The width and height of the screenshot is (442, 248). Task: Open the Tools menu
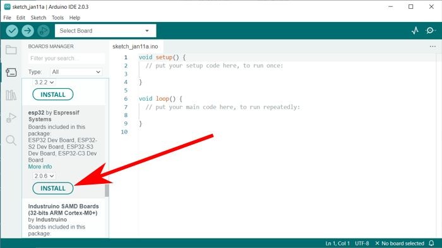pos(57,18)
